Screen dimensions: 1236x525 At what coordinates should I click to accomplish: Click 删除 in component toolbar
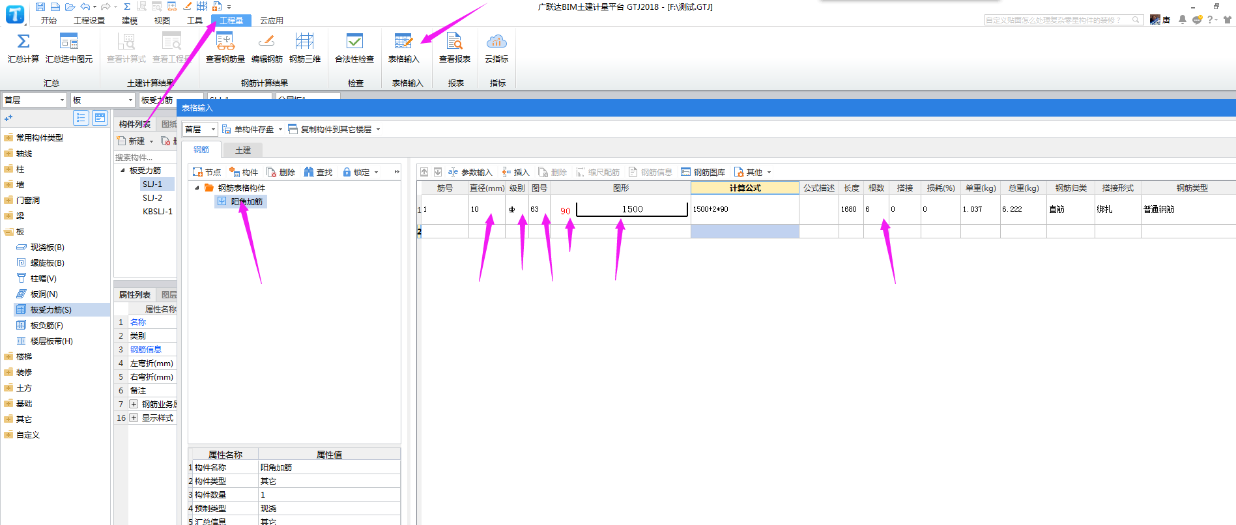pos(281,172)
